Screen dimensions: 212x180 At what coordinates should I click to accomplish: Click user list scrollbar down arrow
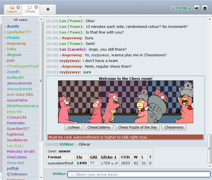pyautogui.click(x=41, y=177)
